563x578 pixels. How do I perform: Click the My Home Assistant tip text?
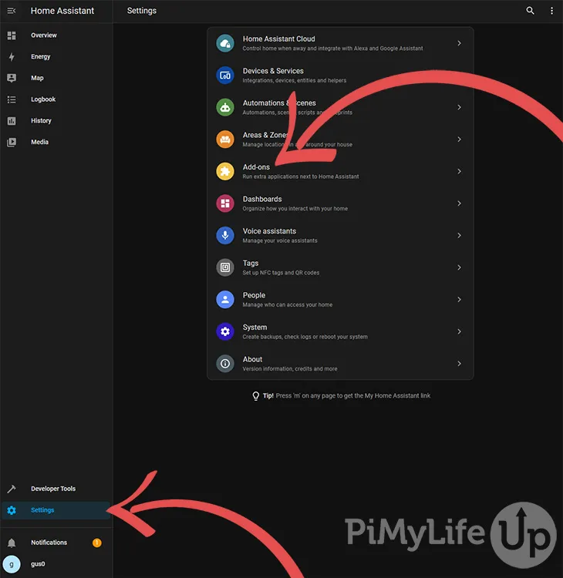pos(352,396)
